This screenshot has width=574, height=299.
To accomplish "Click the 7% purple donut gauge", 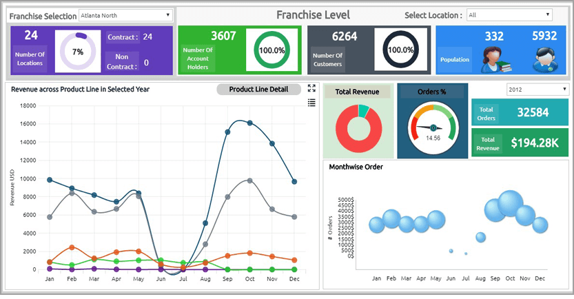I will [78, 52].
